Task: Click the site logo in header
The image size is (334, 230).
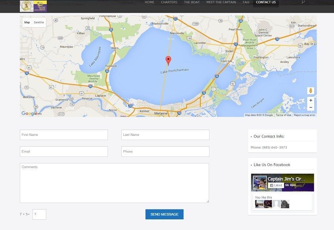Action: 33,6
